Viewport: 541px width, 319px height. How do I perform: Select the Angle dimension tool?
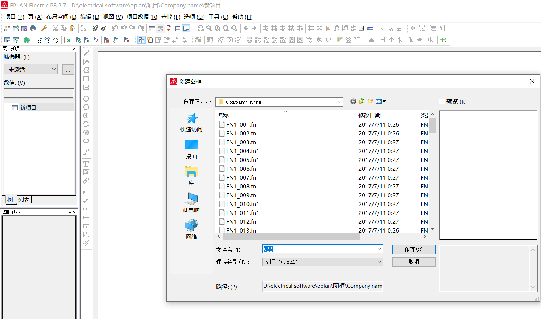pyautogui.click(x=86, y=234)
